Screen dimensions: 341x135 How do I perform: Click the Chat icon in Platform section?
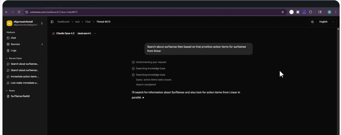pyautogui.click(x=8, y=38)
